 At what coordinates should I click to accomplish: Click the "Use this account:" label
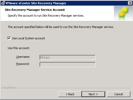(x=19, y=48)
